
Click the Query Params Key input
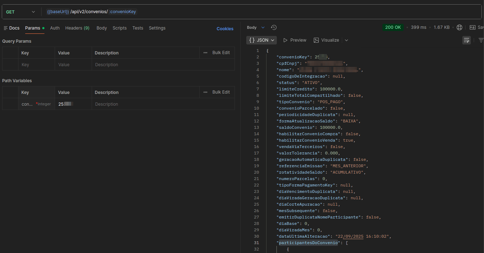pos(37,65)
